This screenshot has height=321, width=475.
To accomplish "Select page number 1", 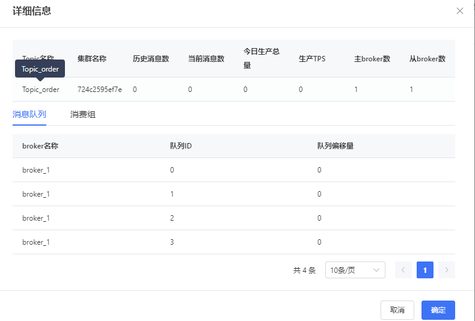I will pyautogui.click(x=425, y=270).
